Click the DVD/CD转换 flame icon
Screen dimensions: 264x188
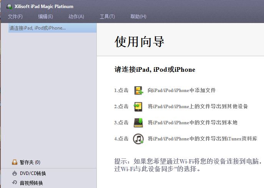click(15, 173)
